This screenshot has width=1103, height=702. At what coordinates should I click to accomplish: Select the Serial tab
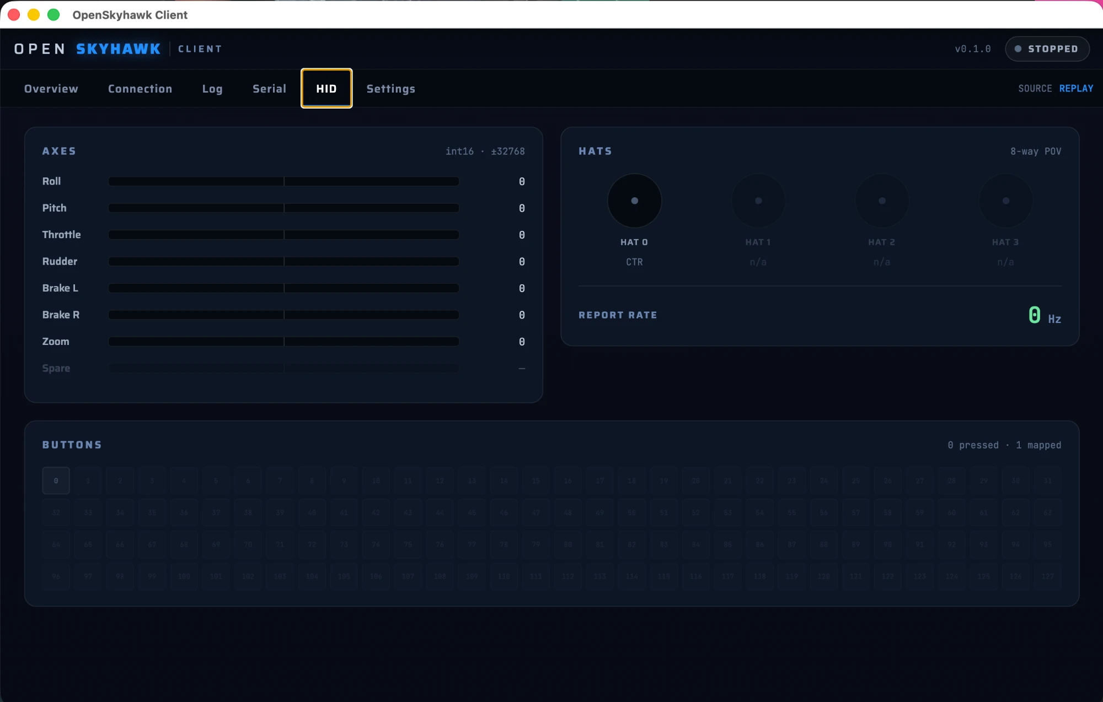point(269,89)
